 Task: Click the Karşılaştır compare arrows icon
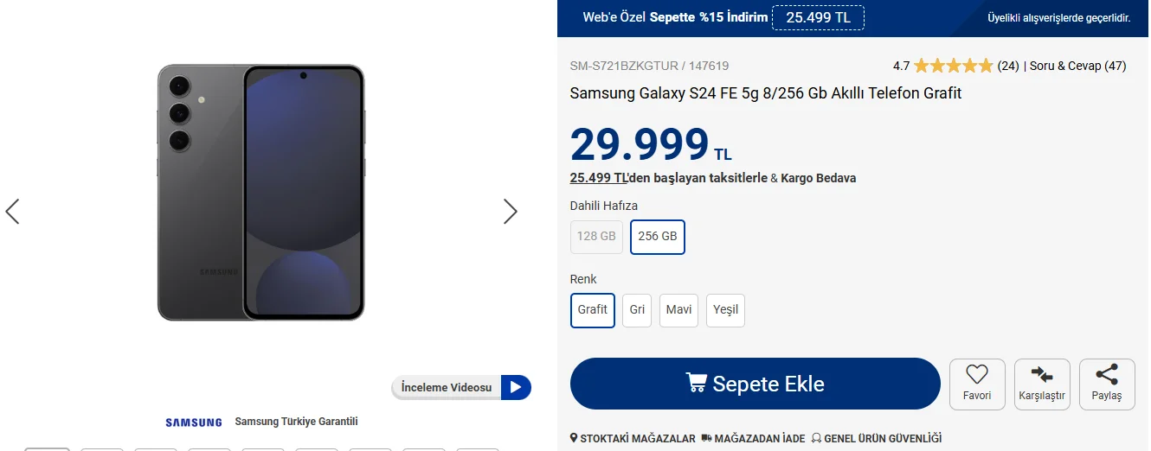1042,384
